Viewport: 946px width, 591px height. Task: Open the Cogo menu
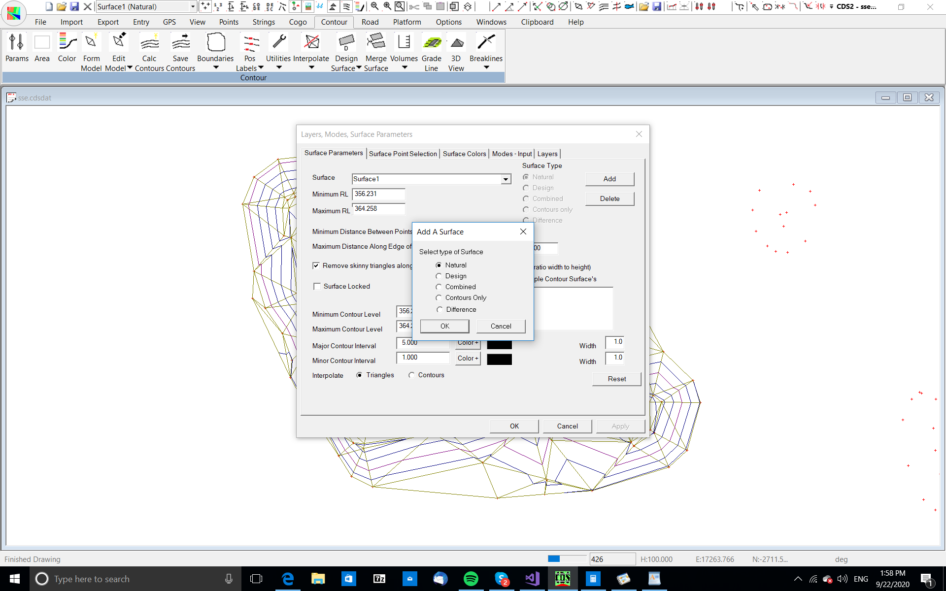[x=298, y=22]
